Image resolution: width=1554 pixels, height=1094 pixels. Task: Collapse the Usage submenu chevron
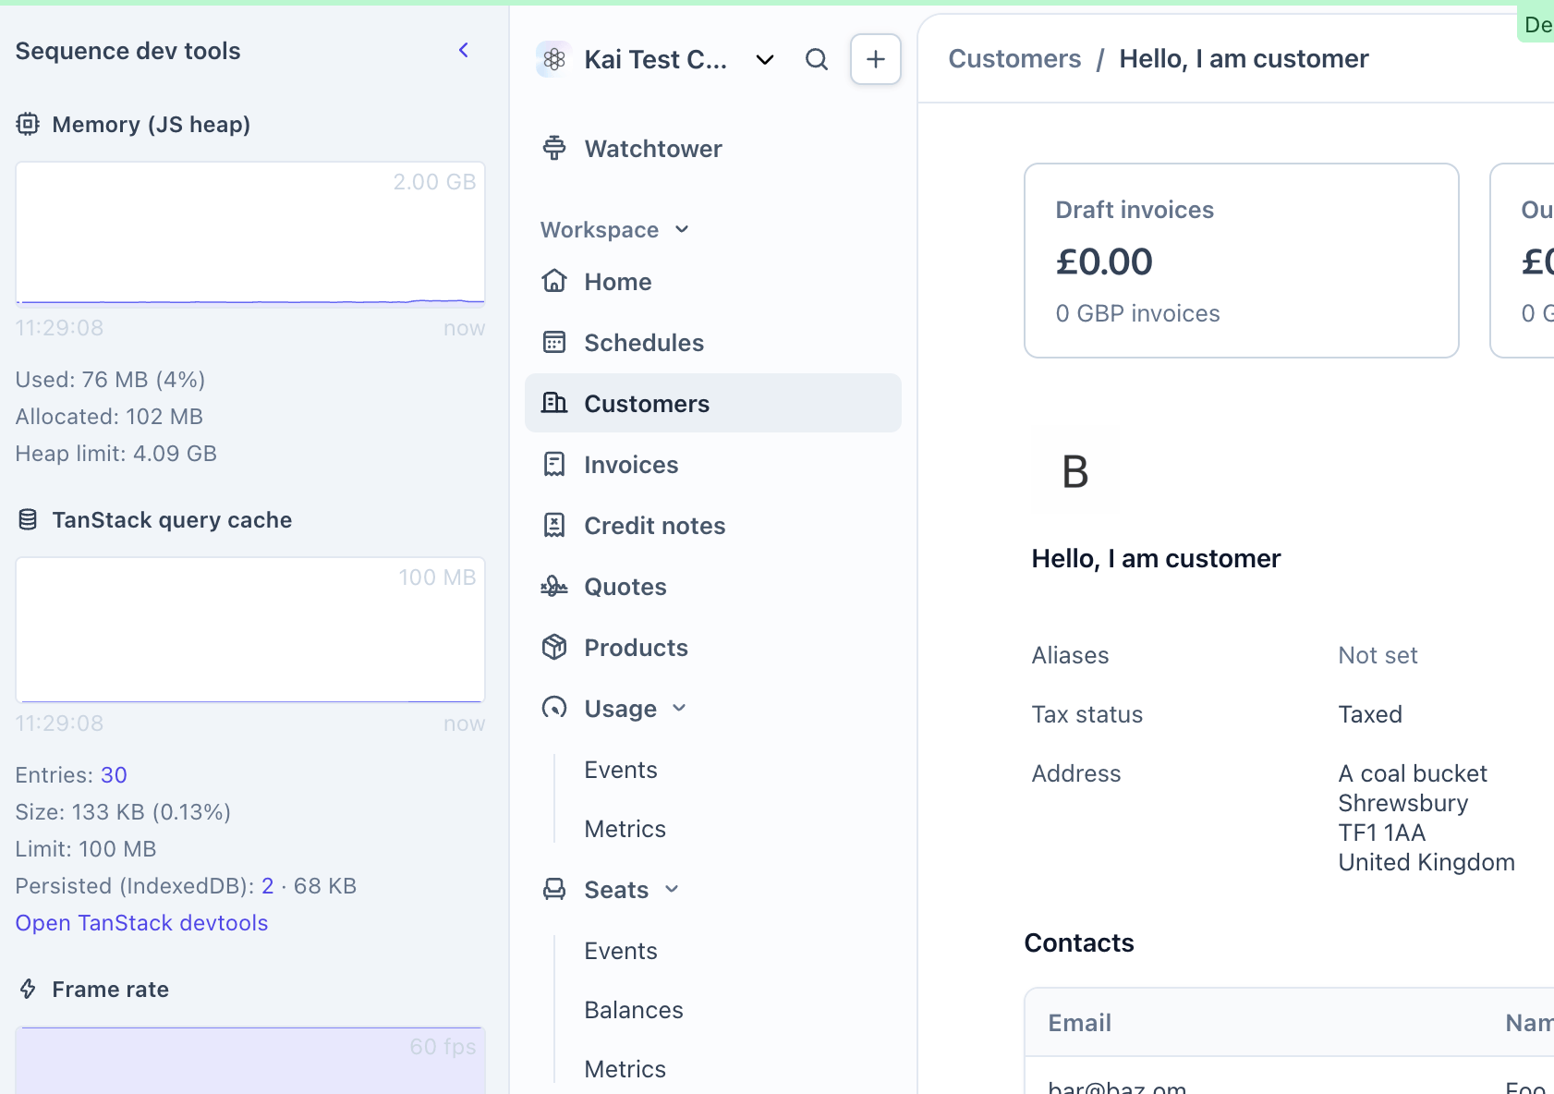[679, 708]
